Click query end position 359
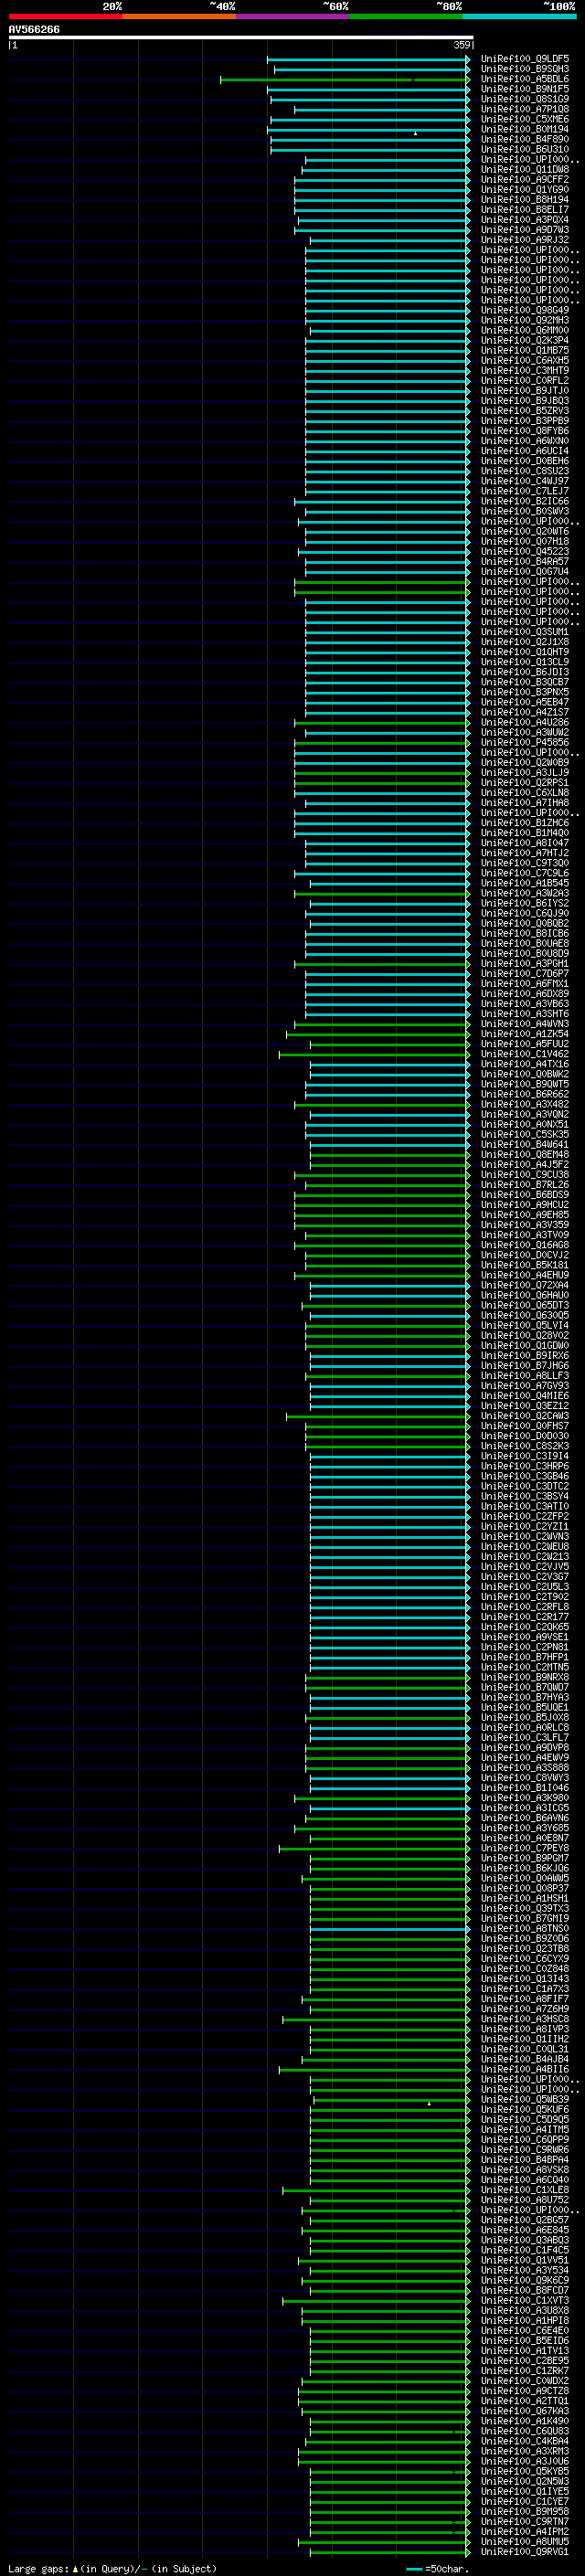Image resolution: width=585 pixels, height=2576 pixels. click(462, 45)
